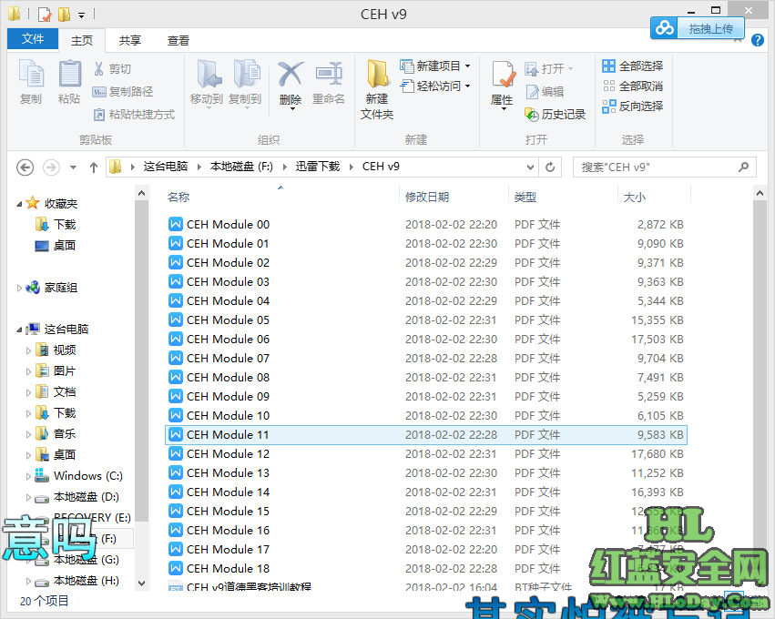Screen dimensions: 775x619
Task: Click the Copy (复制) ribbon icon
Action: click(x=31, y=82)
